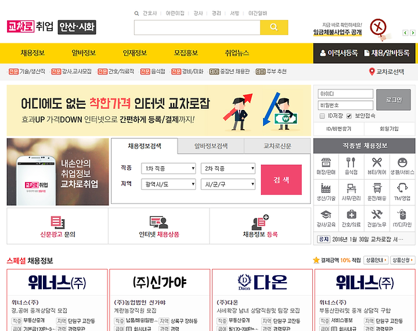
Task: Toggle 보안접속 checkbox
Action: 349,116
